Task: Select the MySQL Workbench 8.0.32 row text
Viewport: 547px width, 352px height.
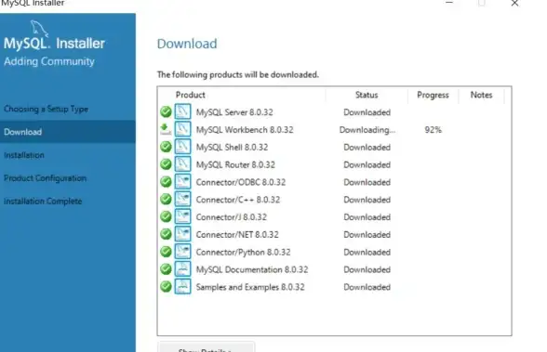Action: pos(245,130)
